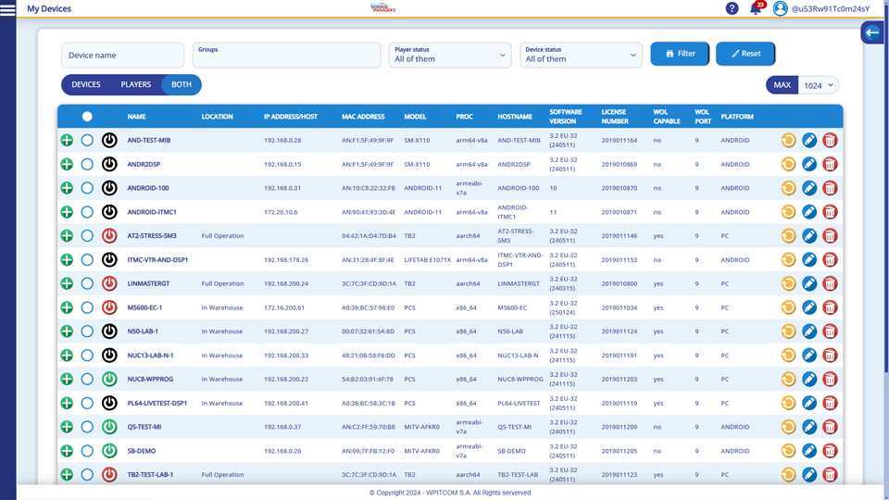Click restart icon for AND-TEST-MIB
This screenshot has height=500, width=889.
pyautogui.click(x=788, y=140)
